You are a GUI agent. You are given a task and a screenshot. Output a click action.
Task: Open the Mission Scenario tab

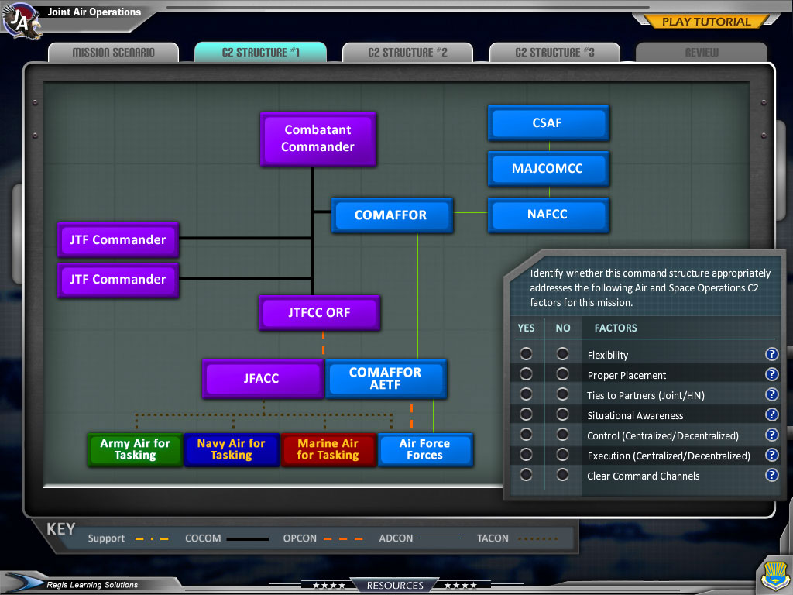[113, 53]
